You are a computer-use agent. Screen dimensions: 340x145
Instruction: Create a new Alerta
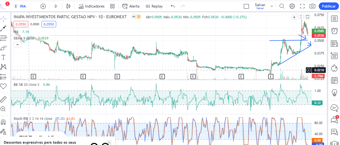131,6
